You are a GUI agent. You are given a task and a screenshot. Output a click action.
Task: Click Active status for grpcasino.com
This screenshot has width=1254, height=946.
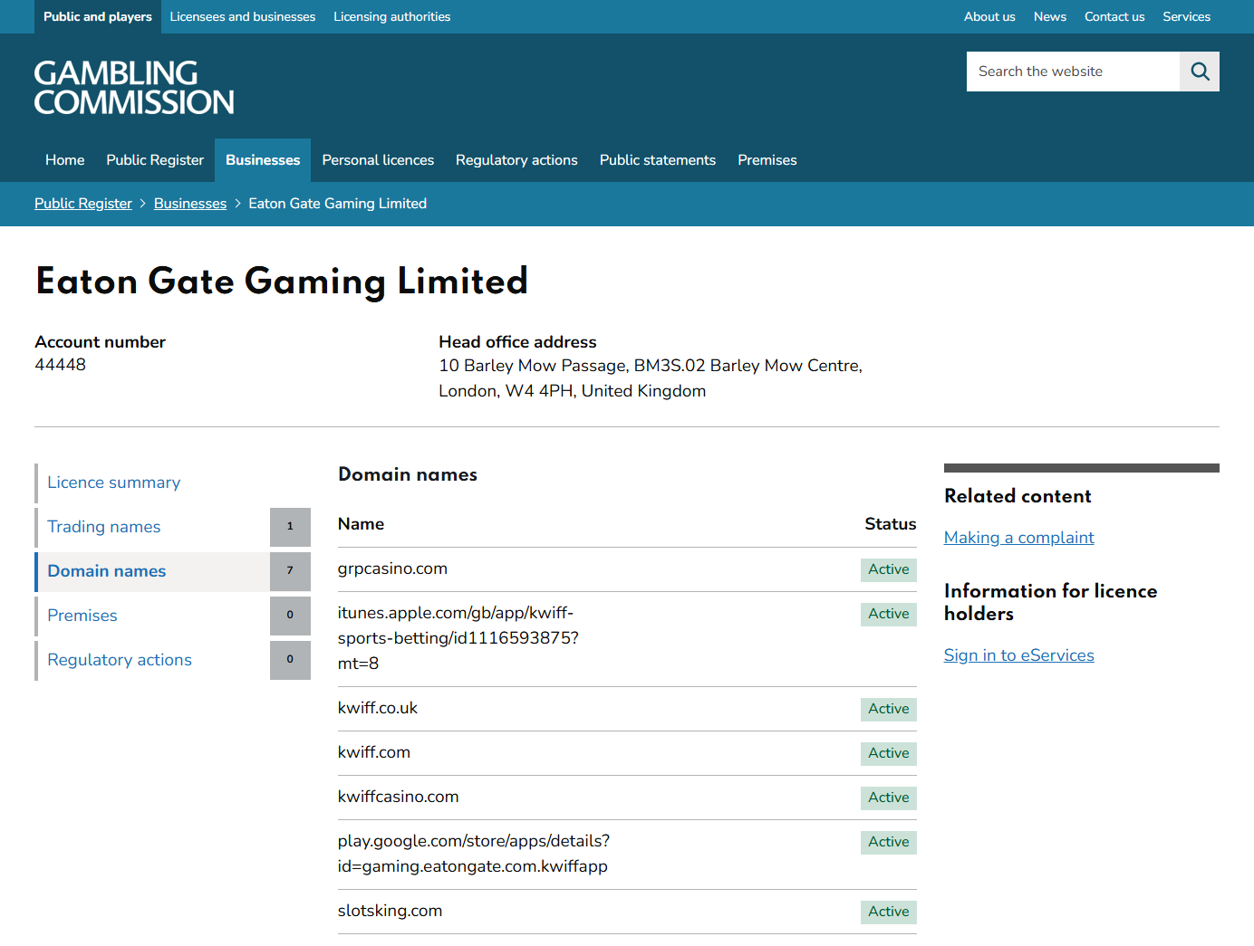click(888, 569)
